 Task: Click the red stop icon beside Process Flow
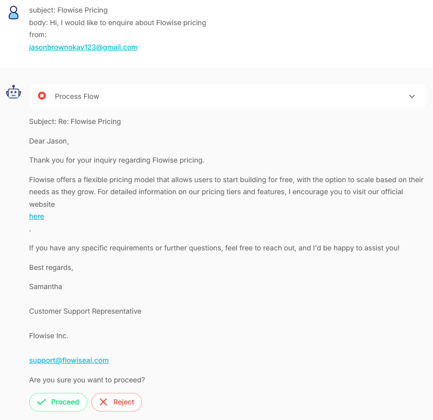[x=42, y=96]
